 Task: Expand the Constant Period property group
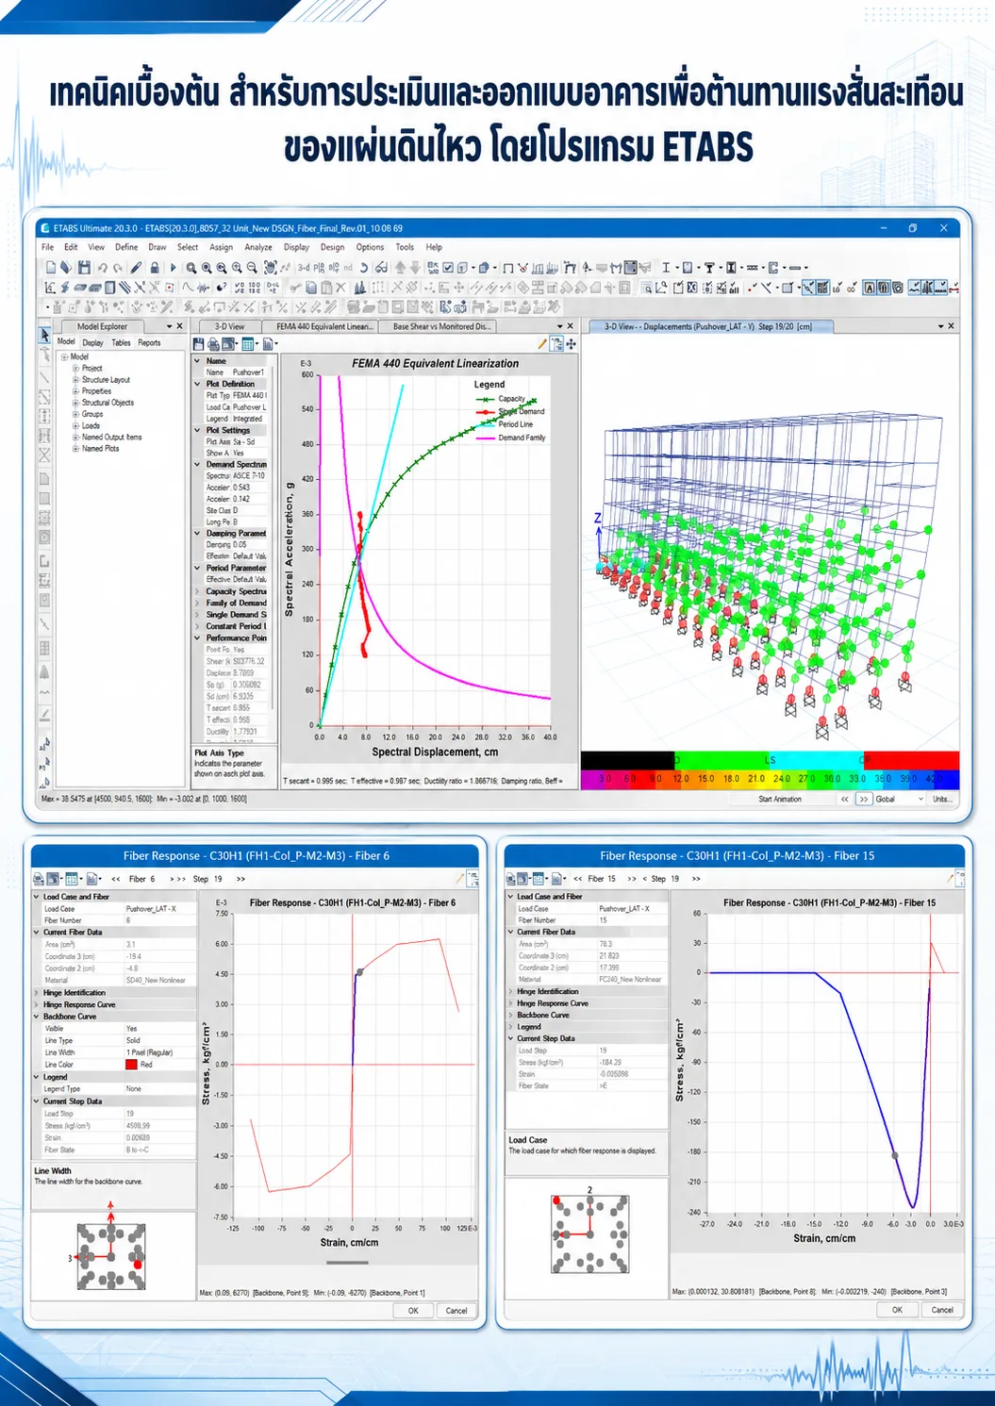[x=197, y=626]
